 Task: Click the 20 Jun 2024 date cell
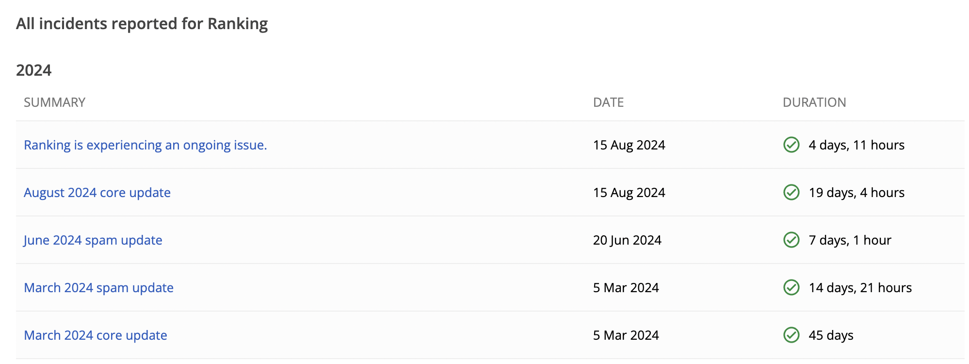[x=627, y=240]
